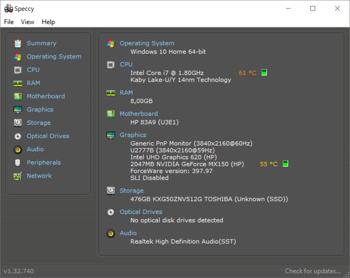Click the RAM stick icon in sidebar
Image resolution: width=350 pixels, height=278 pixels.
coord(18,83)
